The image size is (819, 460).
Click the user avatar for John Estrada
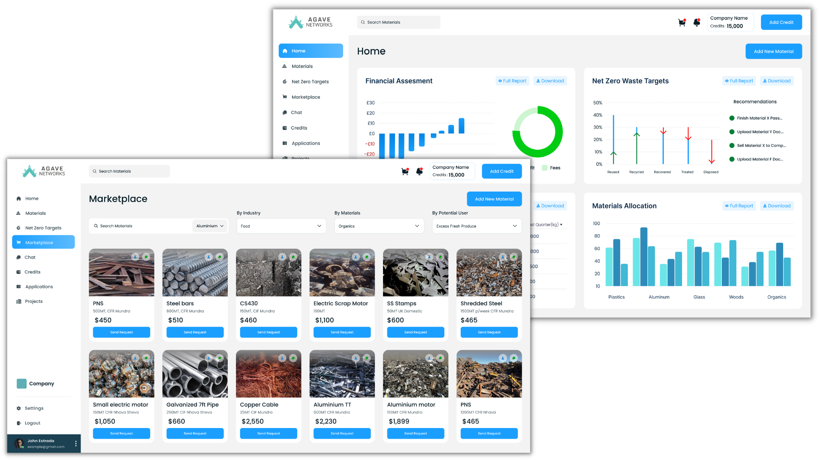(x=20, y=443)
